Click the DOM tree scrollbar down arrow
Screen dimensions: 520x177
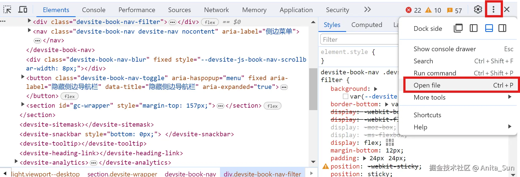[x=313, y=162]
